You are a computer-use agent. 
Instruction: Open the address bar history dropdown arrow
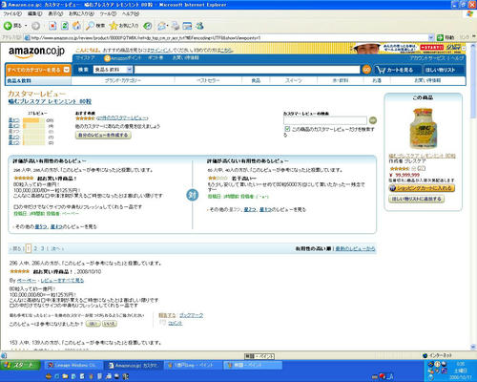pos(431,37)
